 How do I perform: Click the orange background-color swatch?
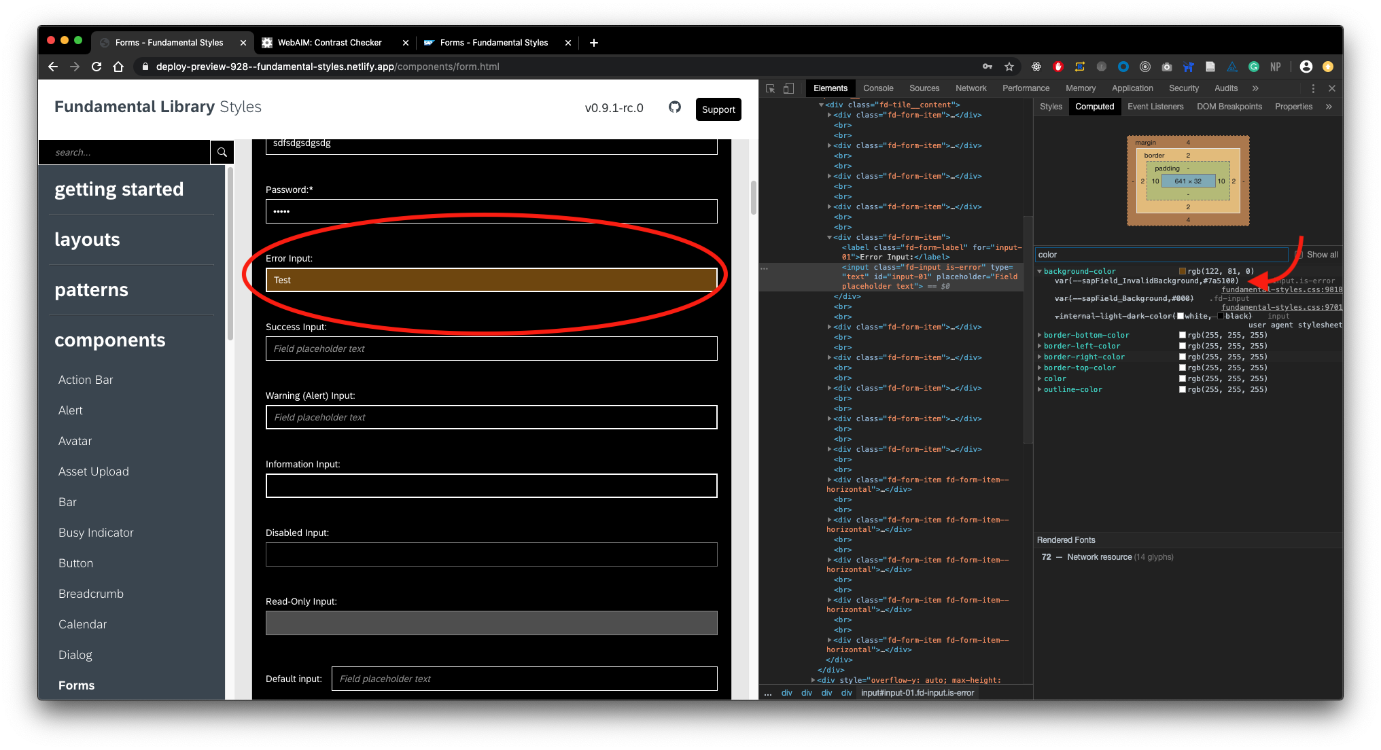1181,270
